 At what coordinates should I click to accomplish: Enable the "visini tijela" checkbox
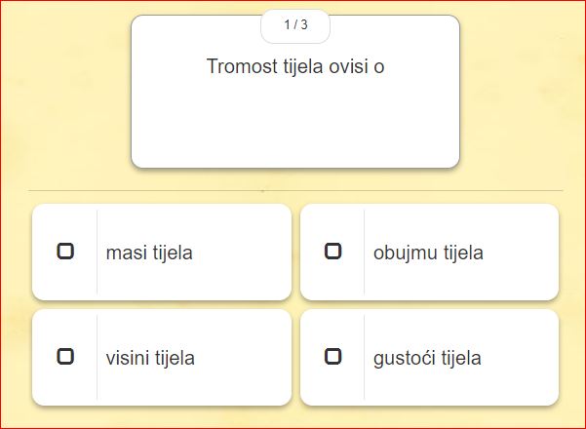pos(65,357)
